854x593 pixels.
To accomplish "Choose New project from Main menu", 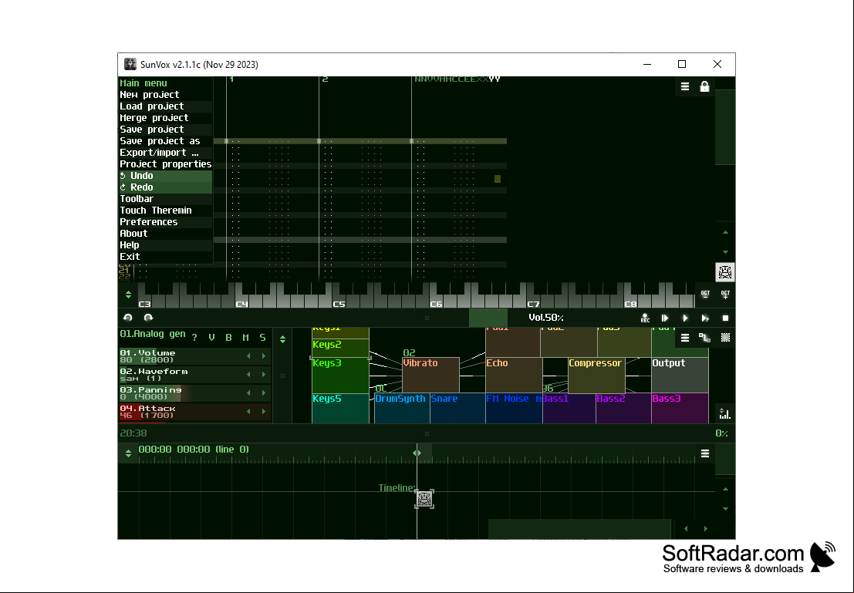I will pyautogui.click(x=166, y=95).
